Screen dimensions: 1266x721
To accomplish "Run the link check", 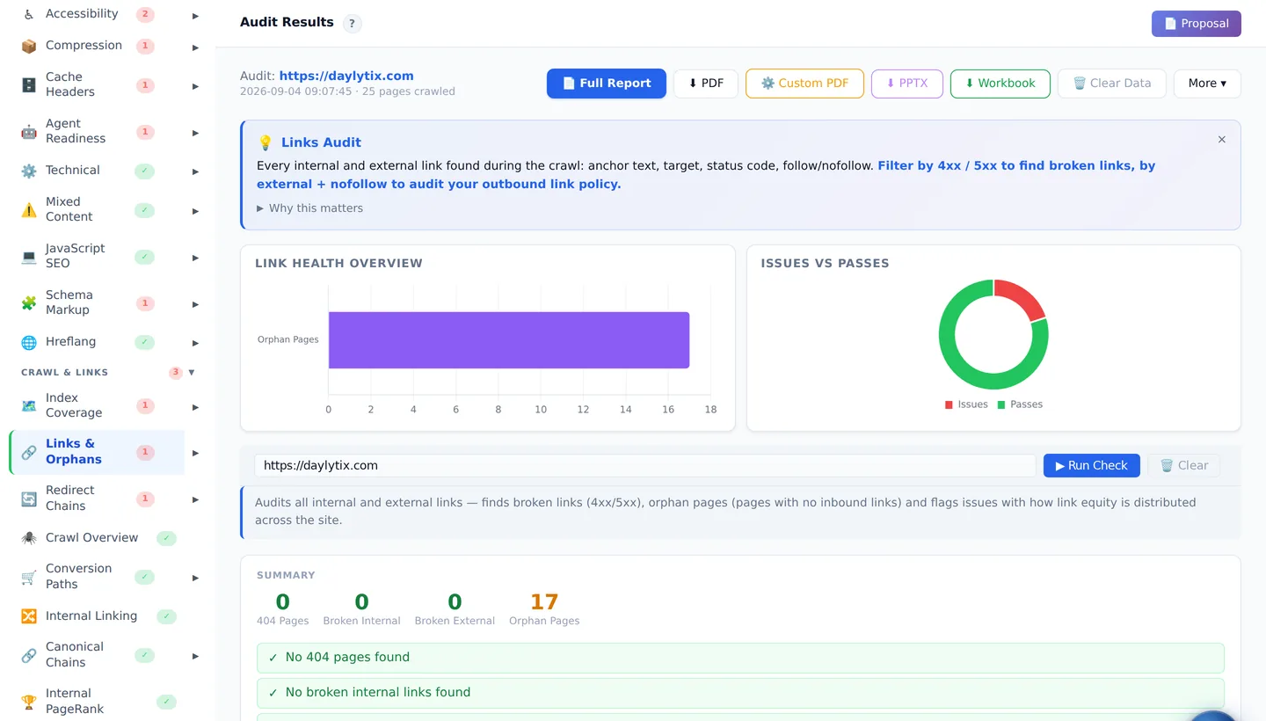I will pyautogui.click(x=1092, y=466).
